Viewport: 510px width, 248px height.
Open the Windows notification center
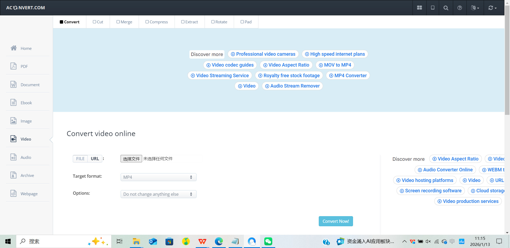coord(499,241)
